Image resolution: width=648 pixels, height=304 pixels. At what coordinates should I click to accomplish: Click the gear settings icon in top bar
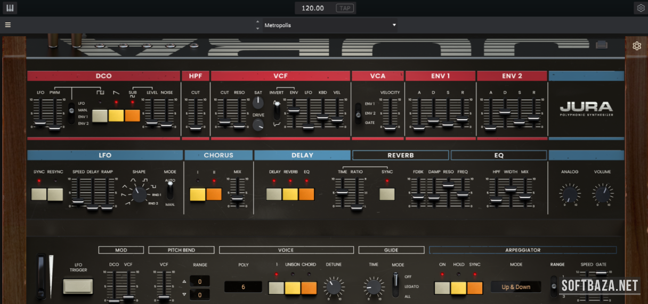(x=640, y=8)
